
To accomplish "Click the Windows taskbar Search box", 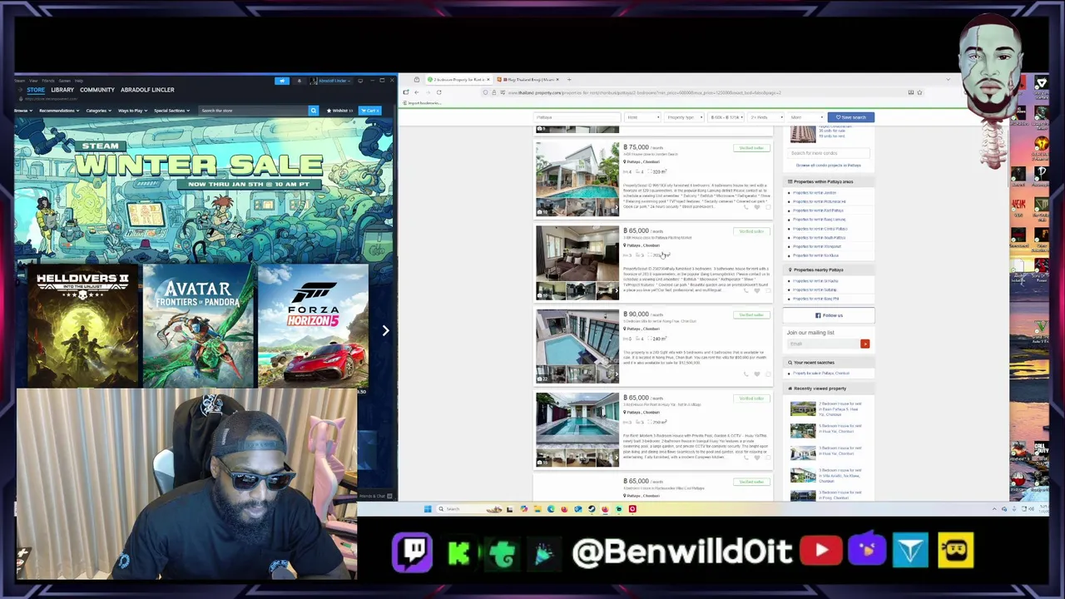I will 468,508.
